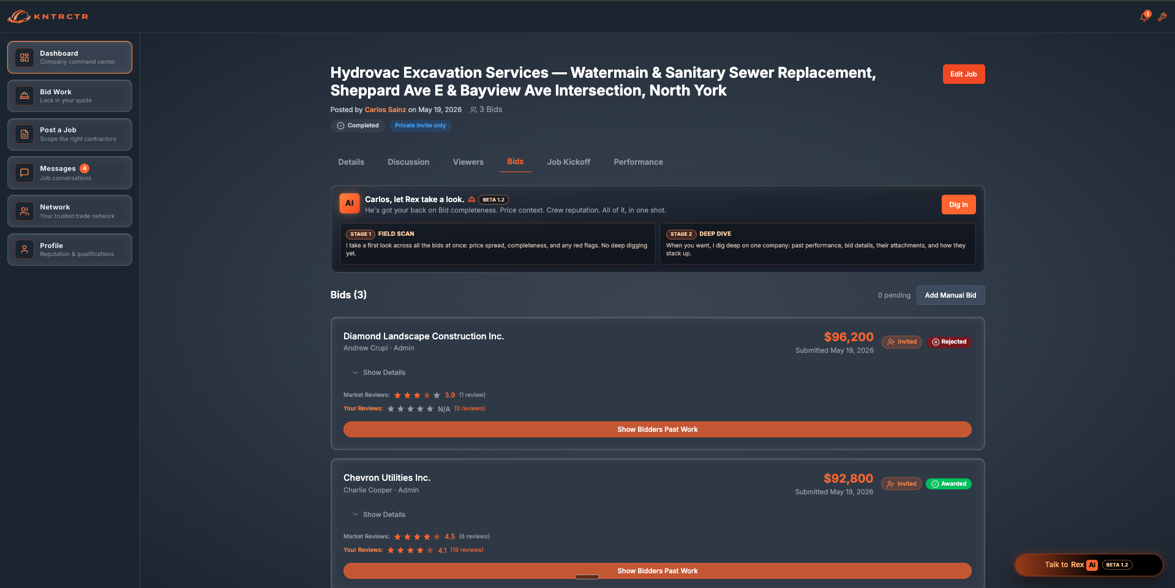Click the 0 pending label
Screen dimensions: 1175x588
[x=894, y=295]
